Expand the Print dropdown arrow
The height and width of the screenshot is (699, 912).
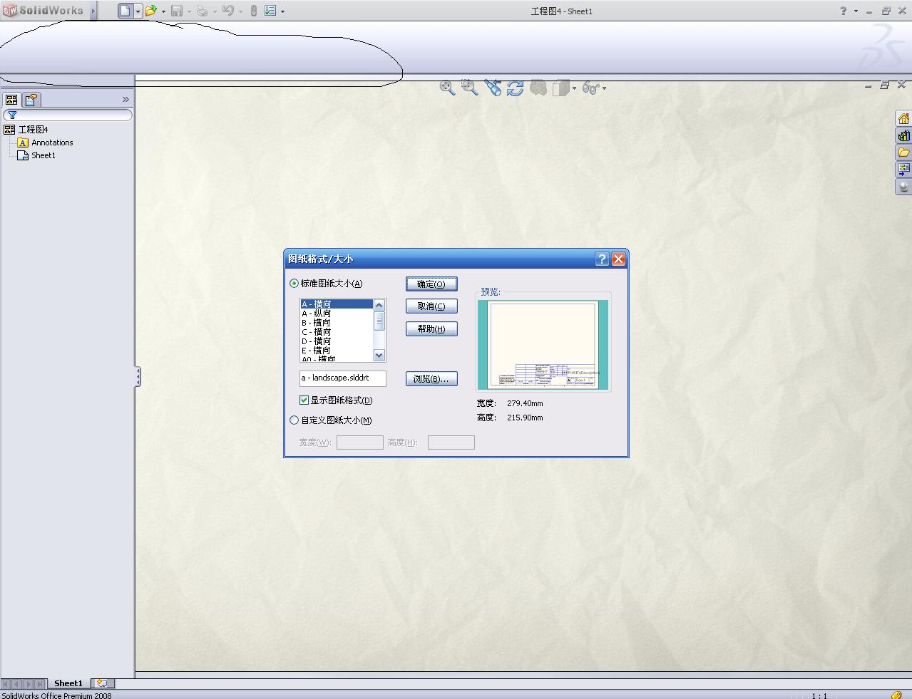(215, 11)
